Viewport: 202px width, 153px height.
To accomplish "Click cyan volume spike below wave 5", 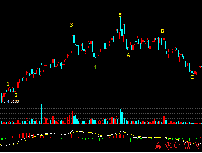I will [x=120, y=116].
